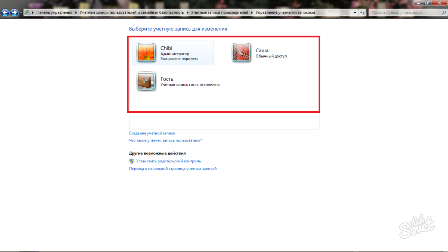Click the refresh icon in address bar

click(x=362, y=12)
